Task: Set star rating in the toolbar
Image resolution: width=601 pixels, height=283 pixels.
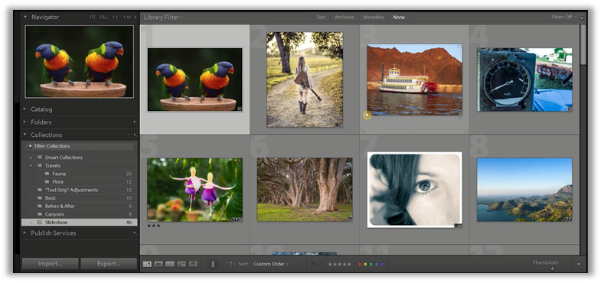Action: click(x=339, y=264)
